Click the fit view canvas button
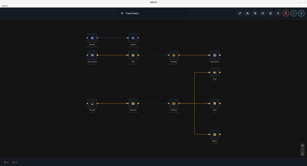This screenshot has height=166, width=307. [303, 154]
